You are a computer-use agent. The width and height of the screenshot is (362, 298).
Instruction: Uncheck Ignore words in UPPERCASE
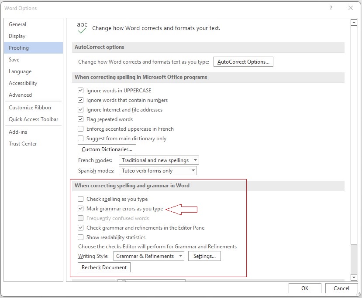point(80,91)
